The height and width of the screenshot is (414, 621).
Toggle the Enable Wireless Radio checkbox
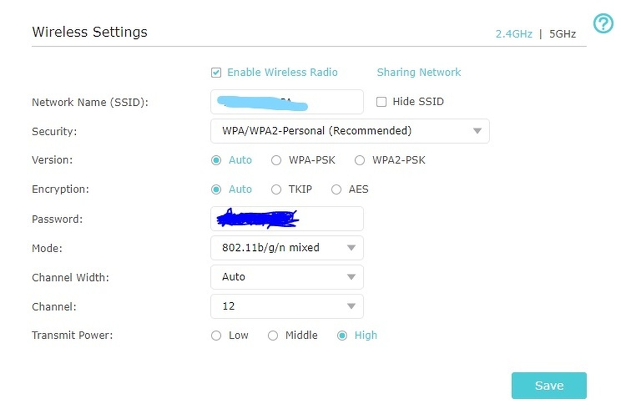click(x=216, y=73)
